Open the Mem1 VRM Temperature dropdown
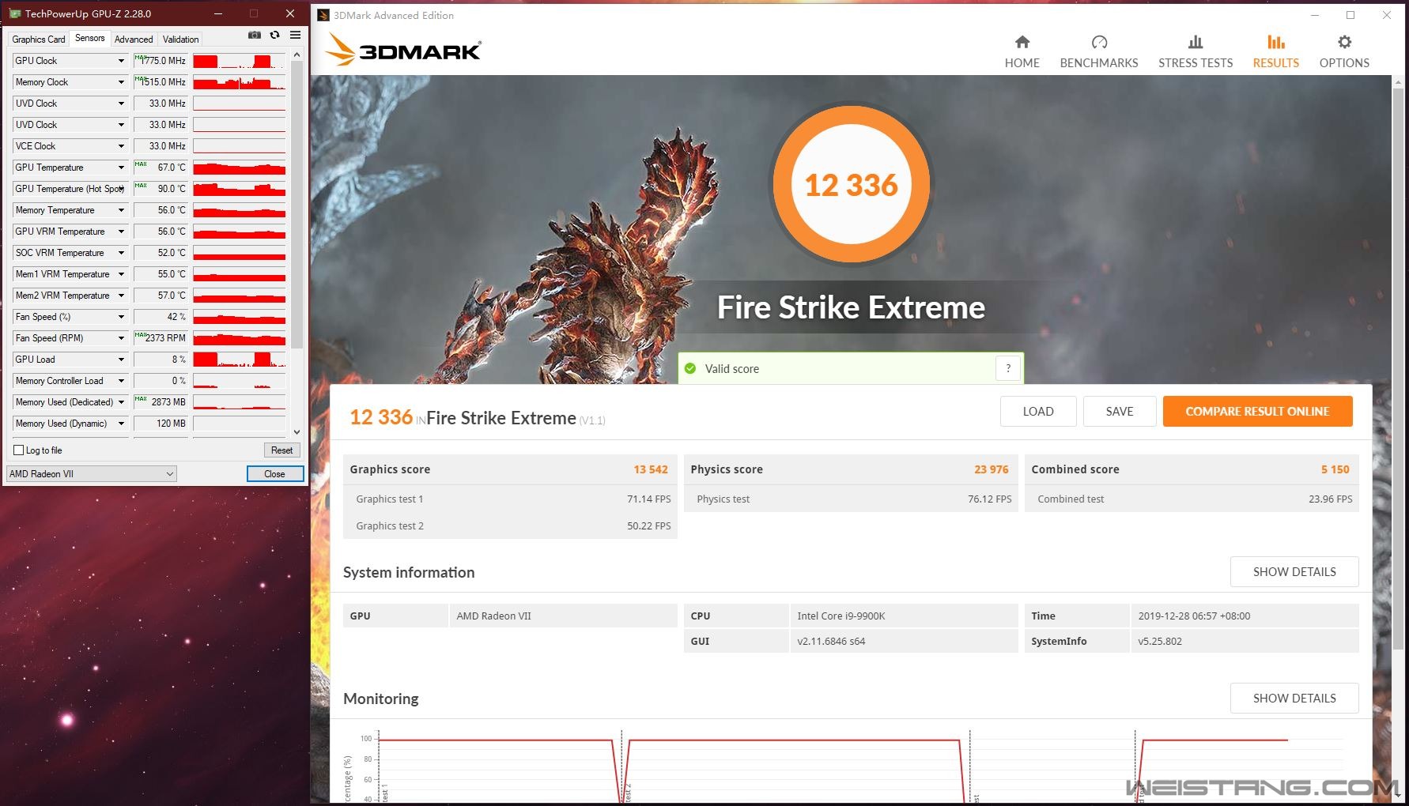Viewport: 1409px width, 806px height. click(121, 274)
